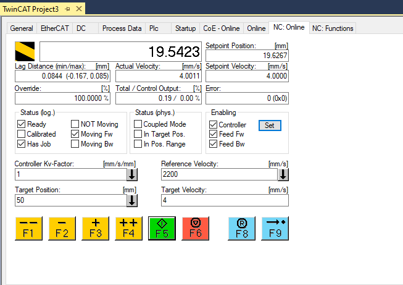
Task: Toggle the Has Job checkbox
Action: 21,144
